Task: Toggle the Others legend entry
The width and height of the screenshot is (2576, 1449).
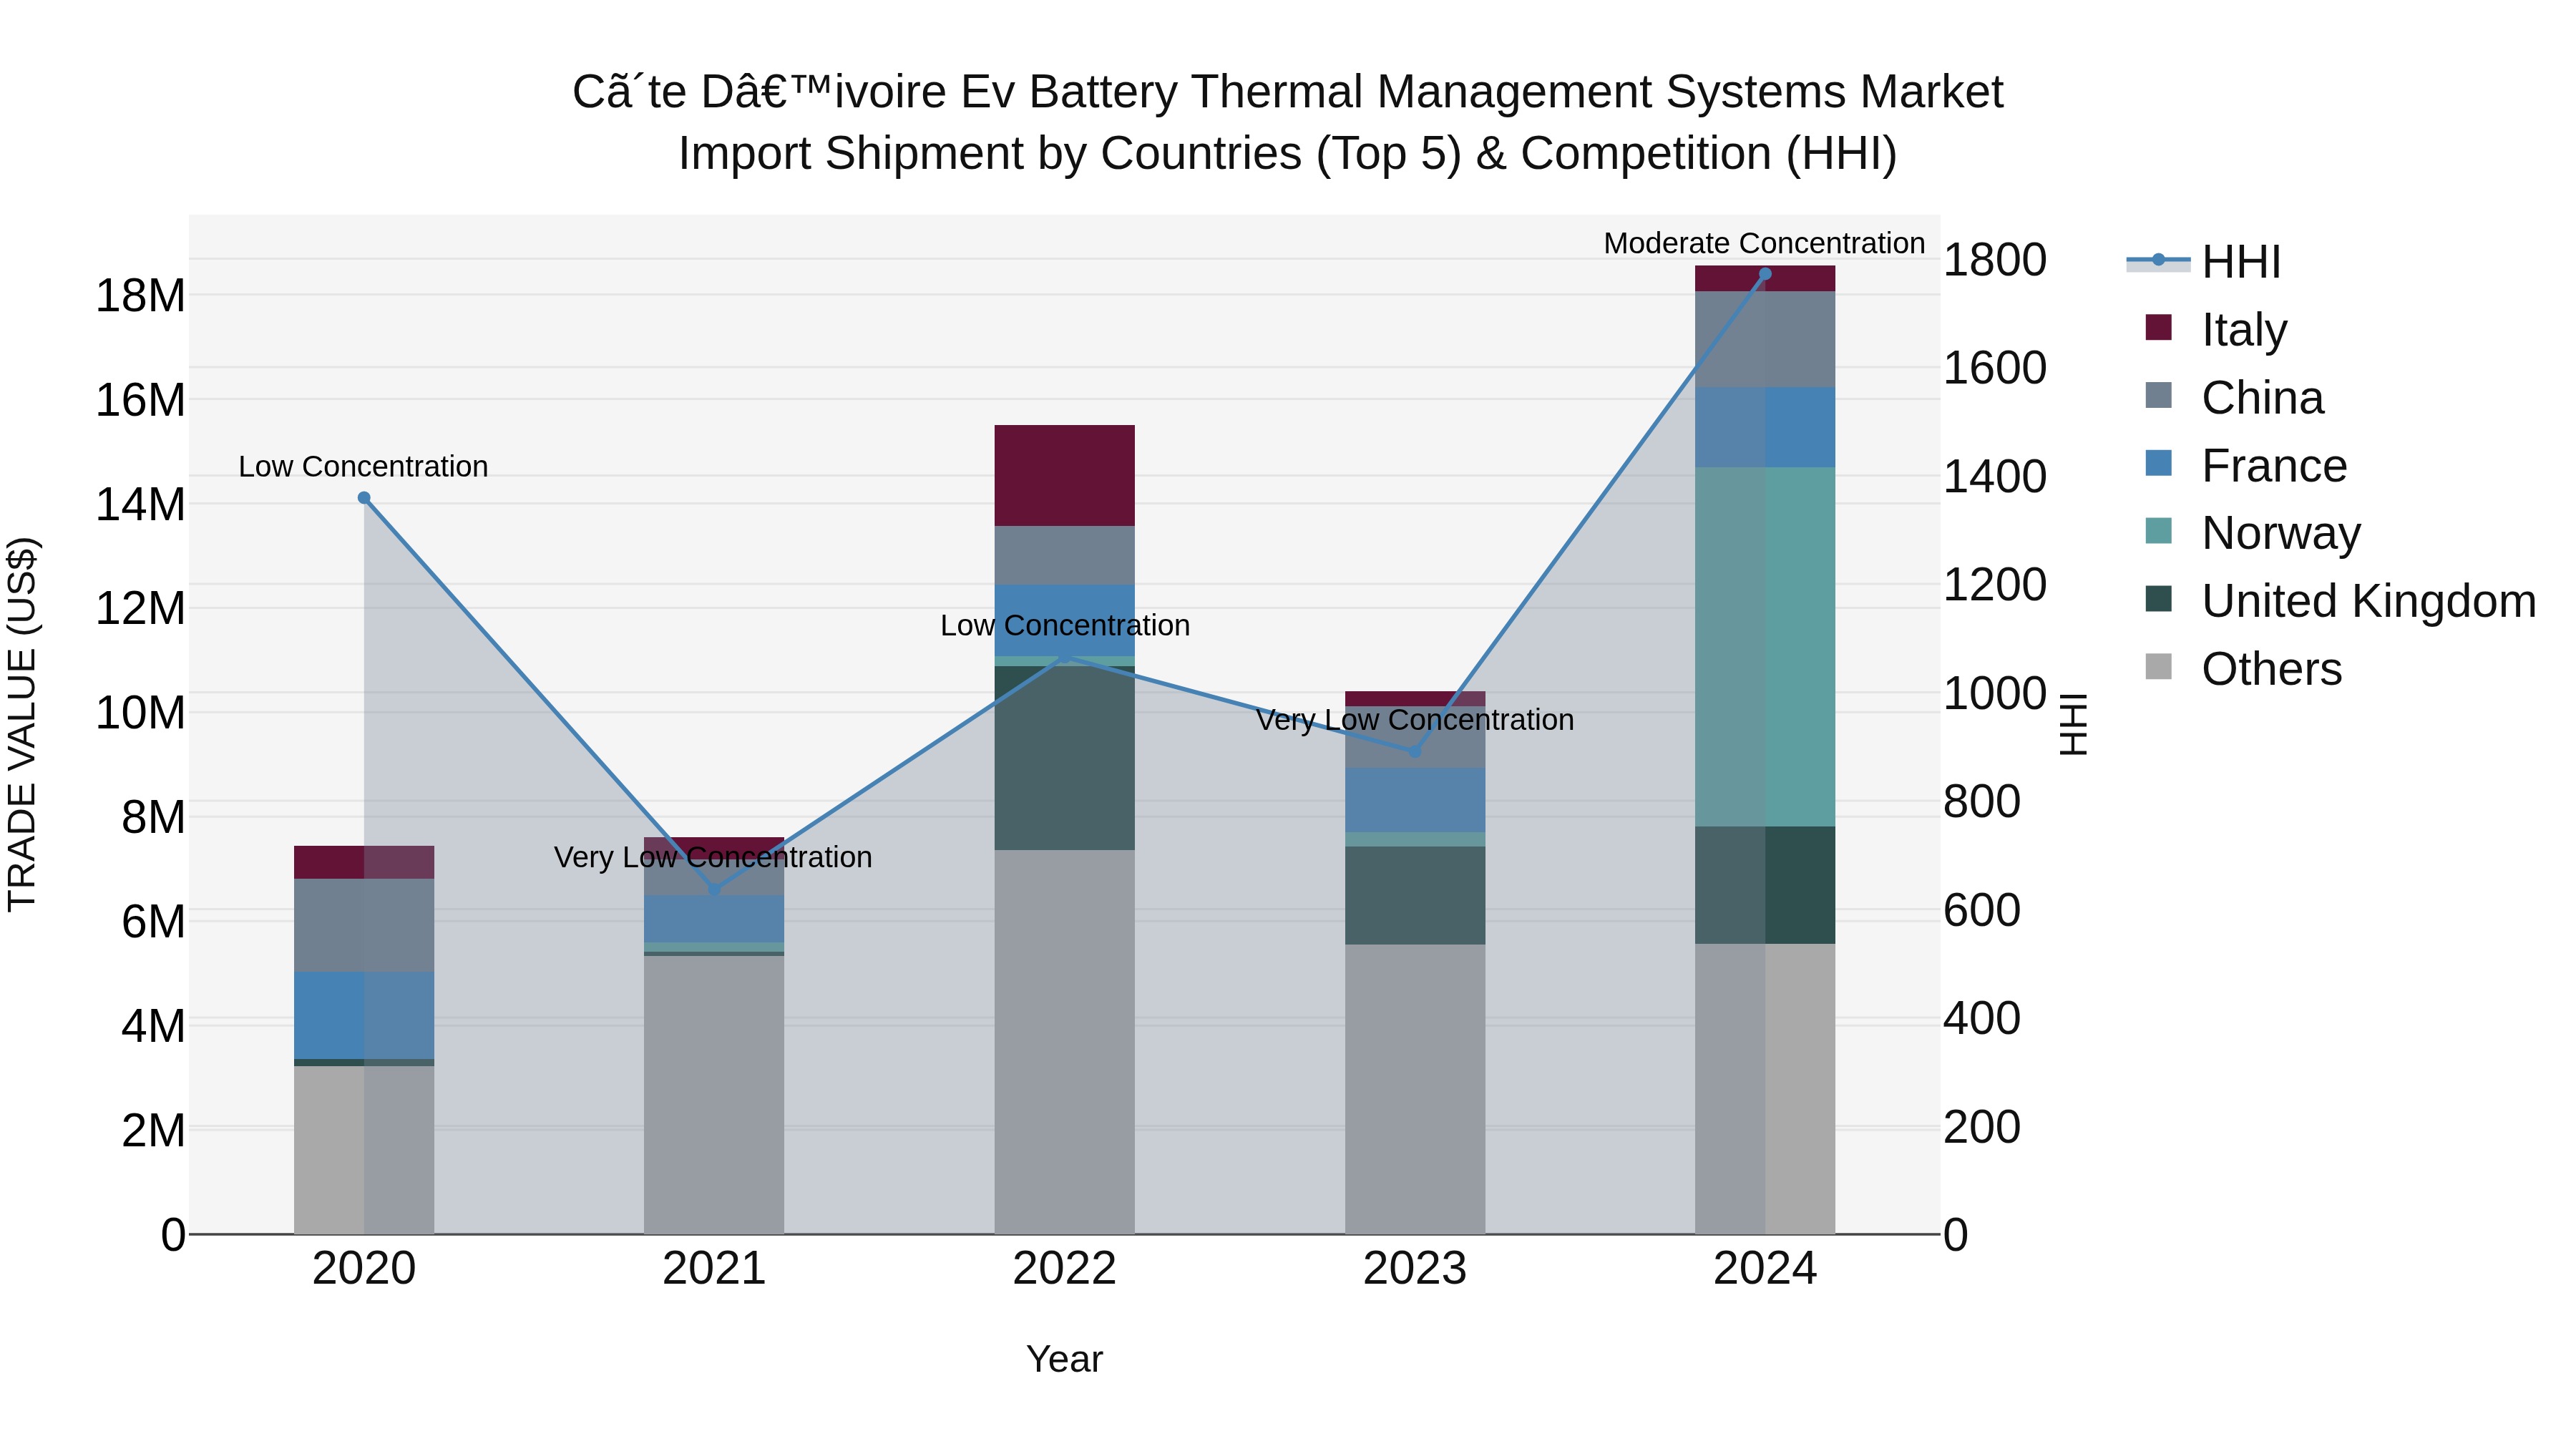Action: [2244, 668]
